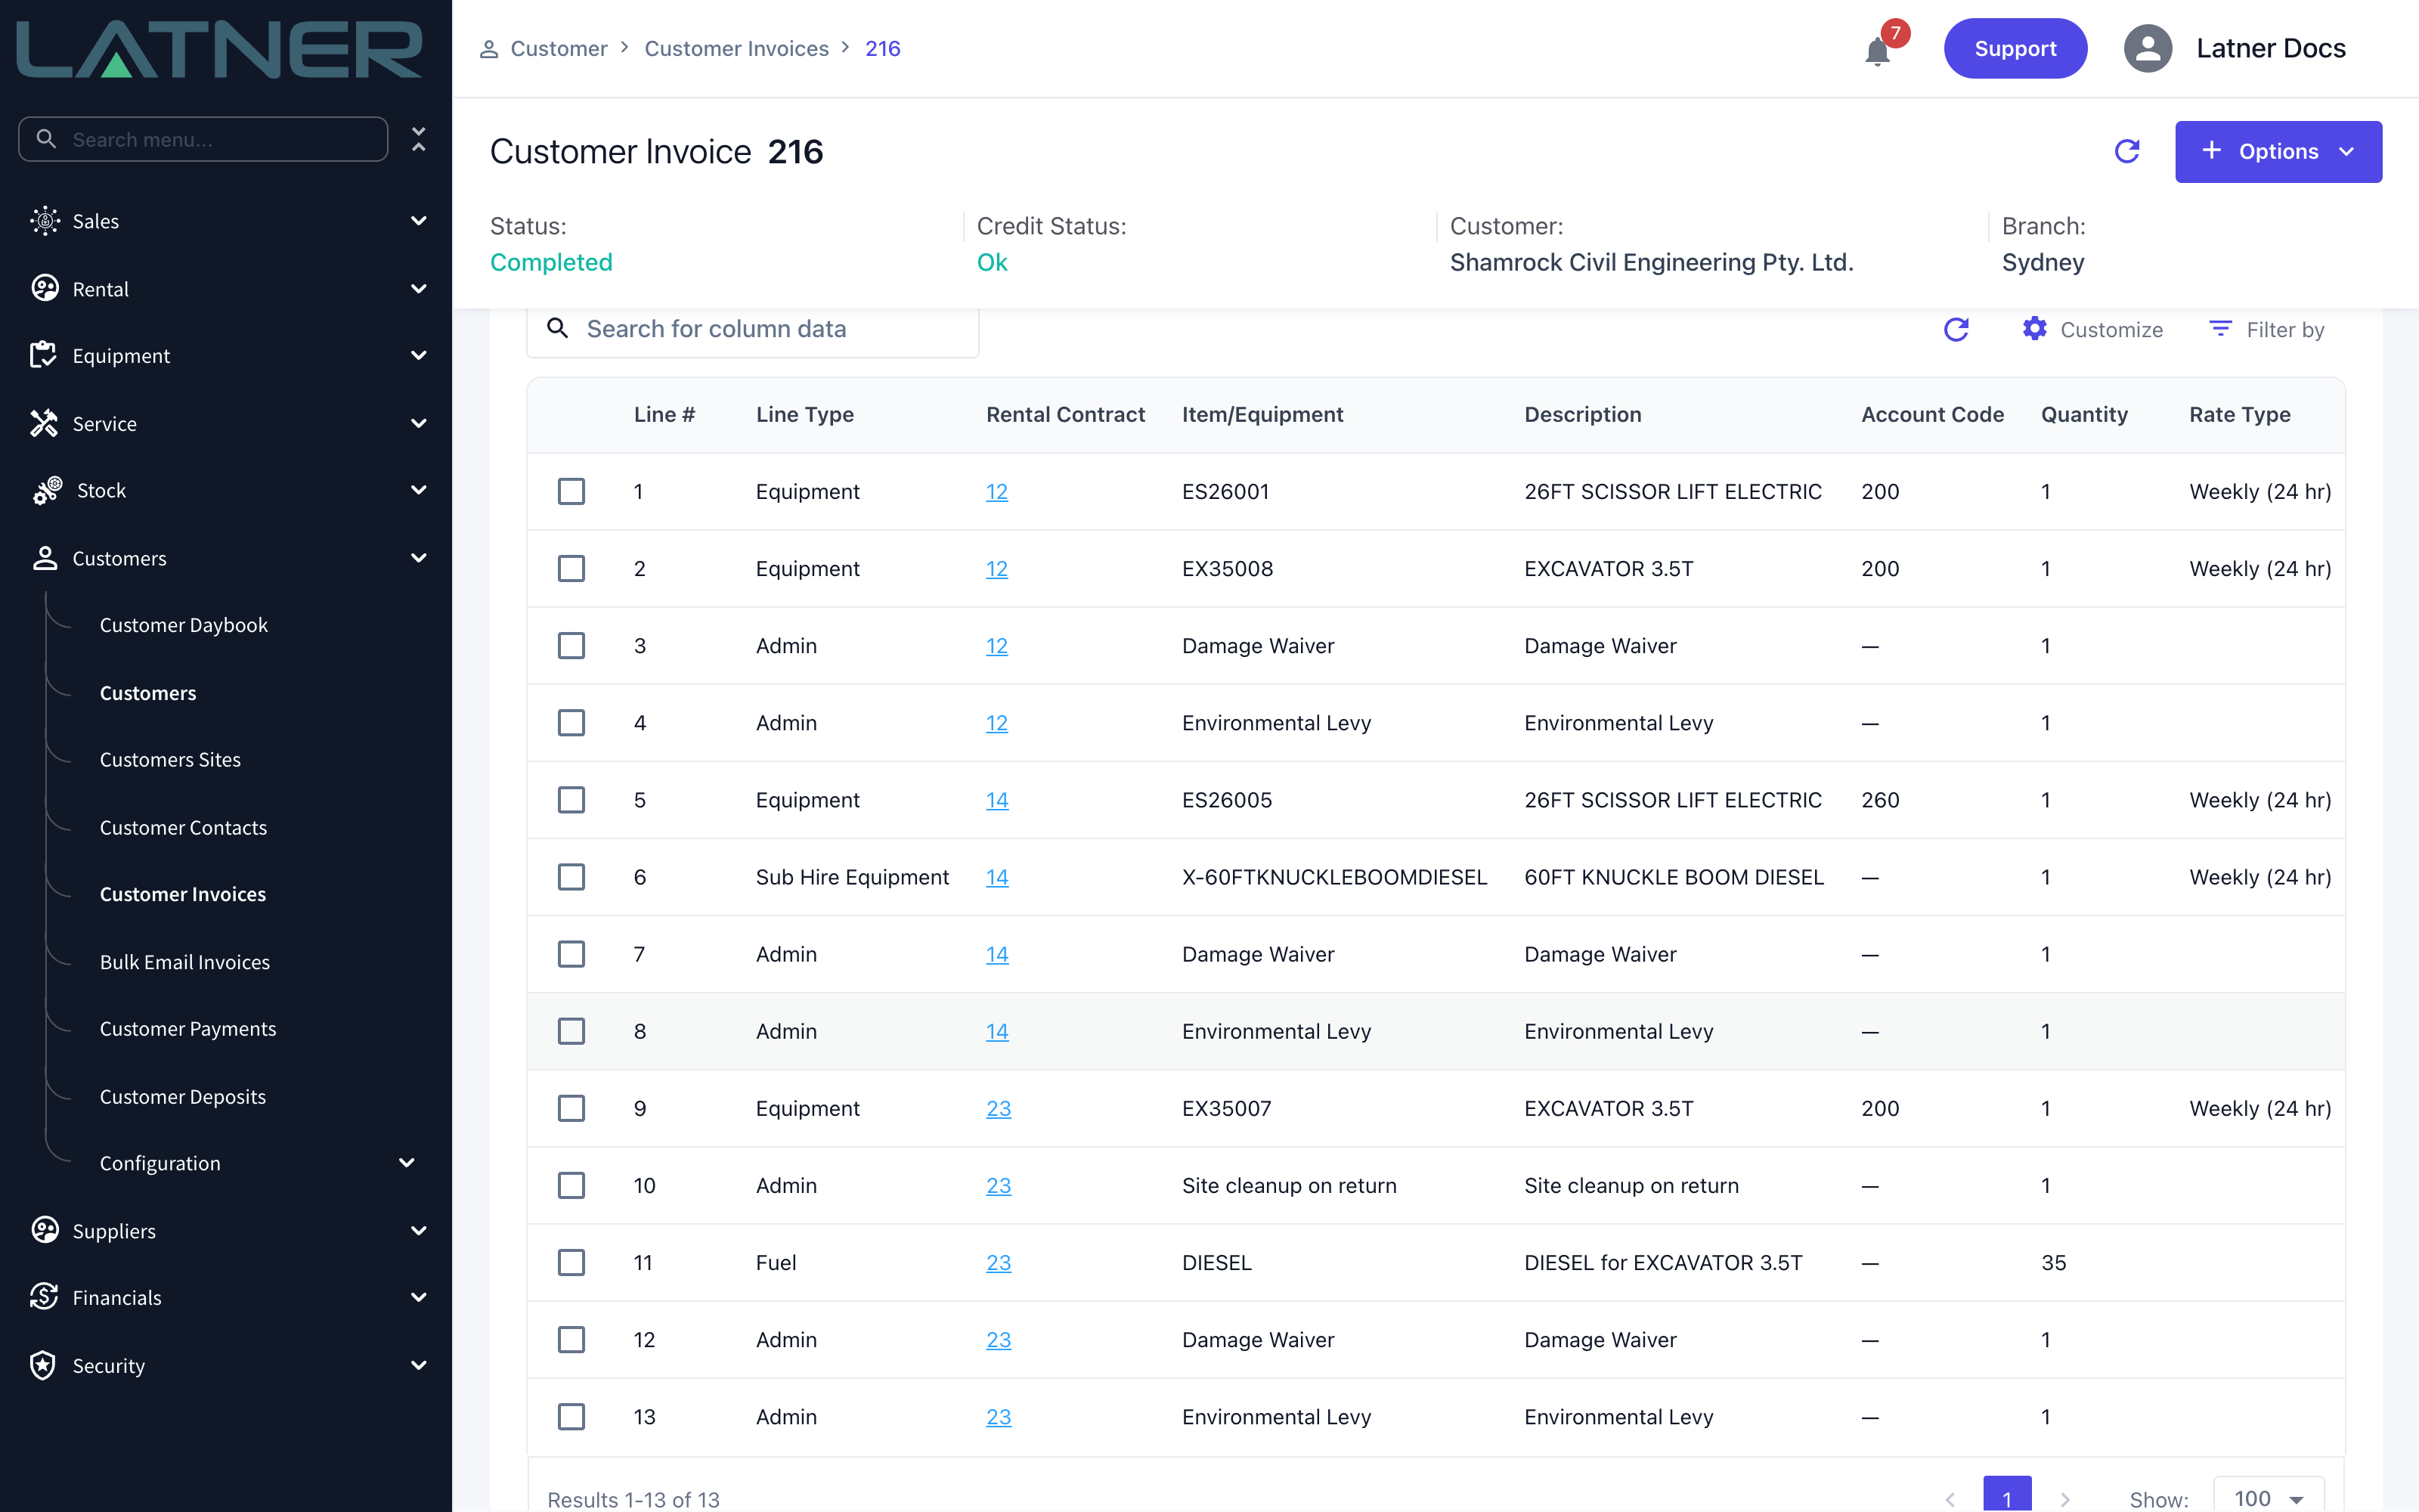This screenshot has height=1512, width=2419.
Task: Expand the Configuration submenu
Action: click(406, 1162)
